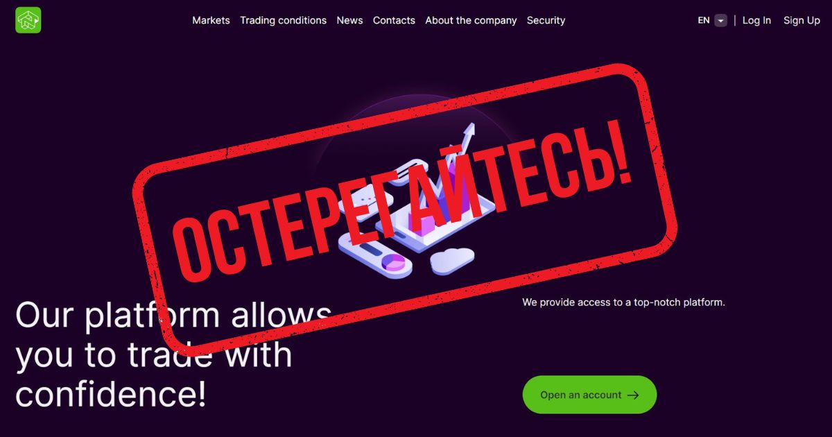This screenshot has height=437, width=832.
Task: Navigate to Contacts page
Action: point(394,21)
